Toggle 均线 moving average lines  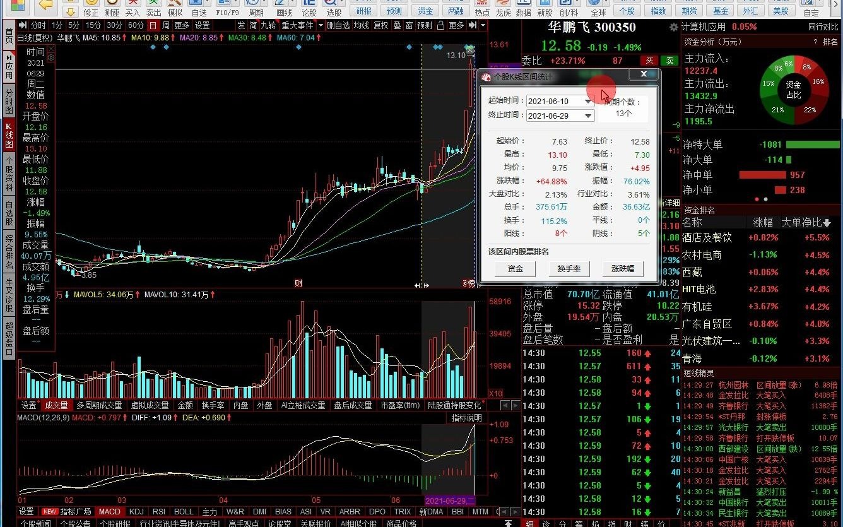click(x=361, y=25)
